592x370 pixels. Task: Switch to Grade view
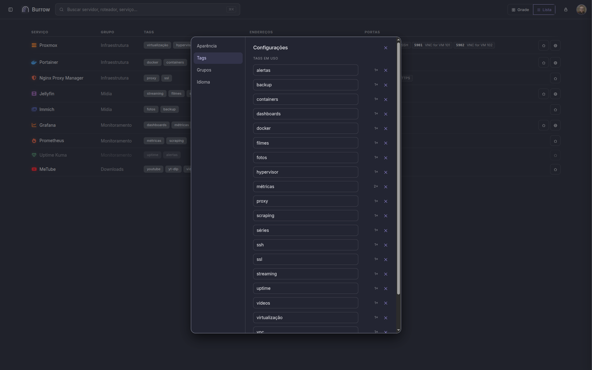click(x=520, y=10)
